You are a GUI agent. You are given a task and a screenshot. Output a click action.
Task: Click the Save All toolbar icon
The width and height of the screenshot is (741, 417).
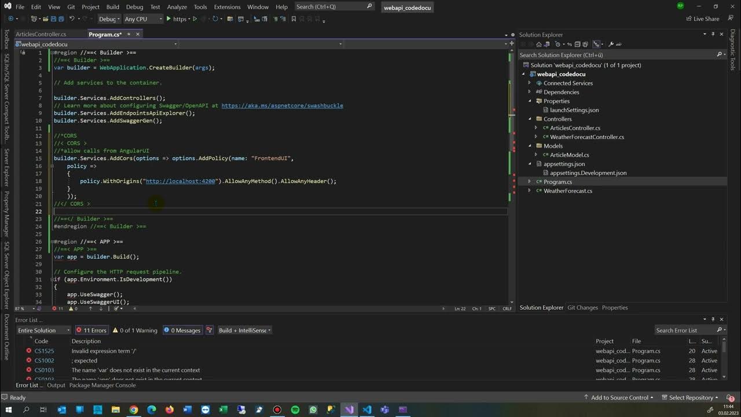click(x=61, y=19)
